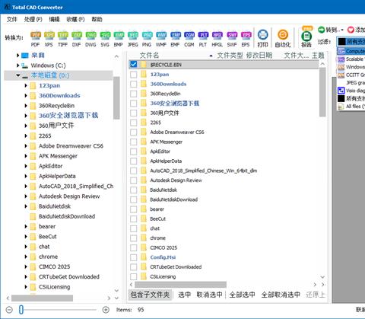This screenshot has width=365, height=319.
Task: Expand Windows (C:) tree node
Action: [17, 65]
